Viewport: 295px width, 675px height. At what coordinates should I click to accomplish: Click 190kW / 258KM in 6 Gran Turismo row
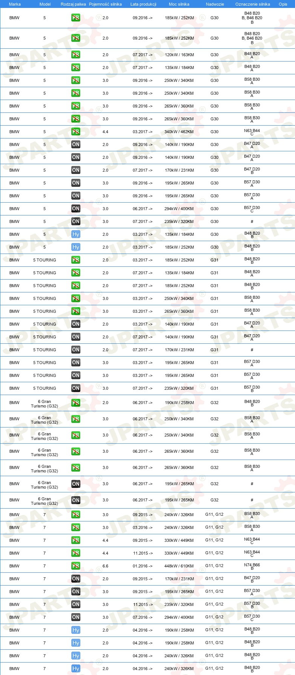pos(179,403)
